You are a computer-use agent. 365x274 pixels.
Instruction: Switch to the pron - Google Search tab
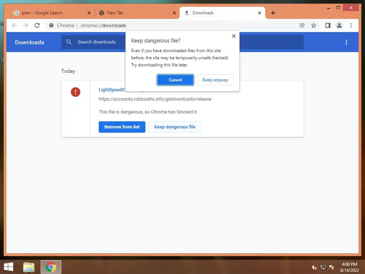coord(52,13)
